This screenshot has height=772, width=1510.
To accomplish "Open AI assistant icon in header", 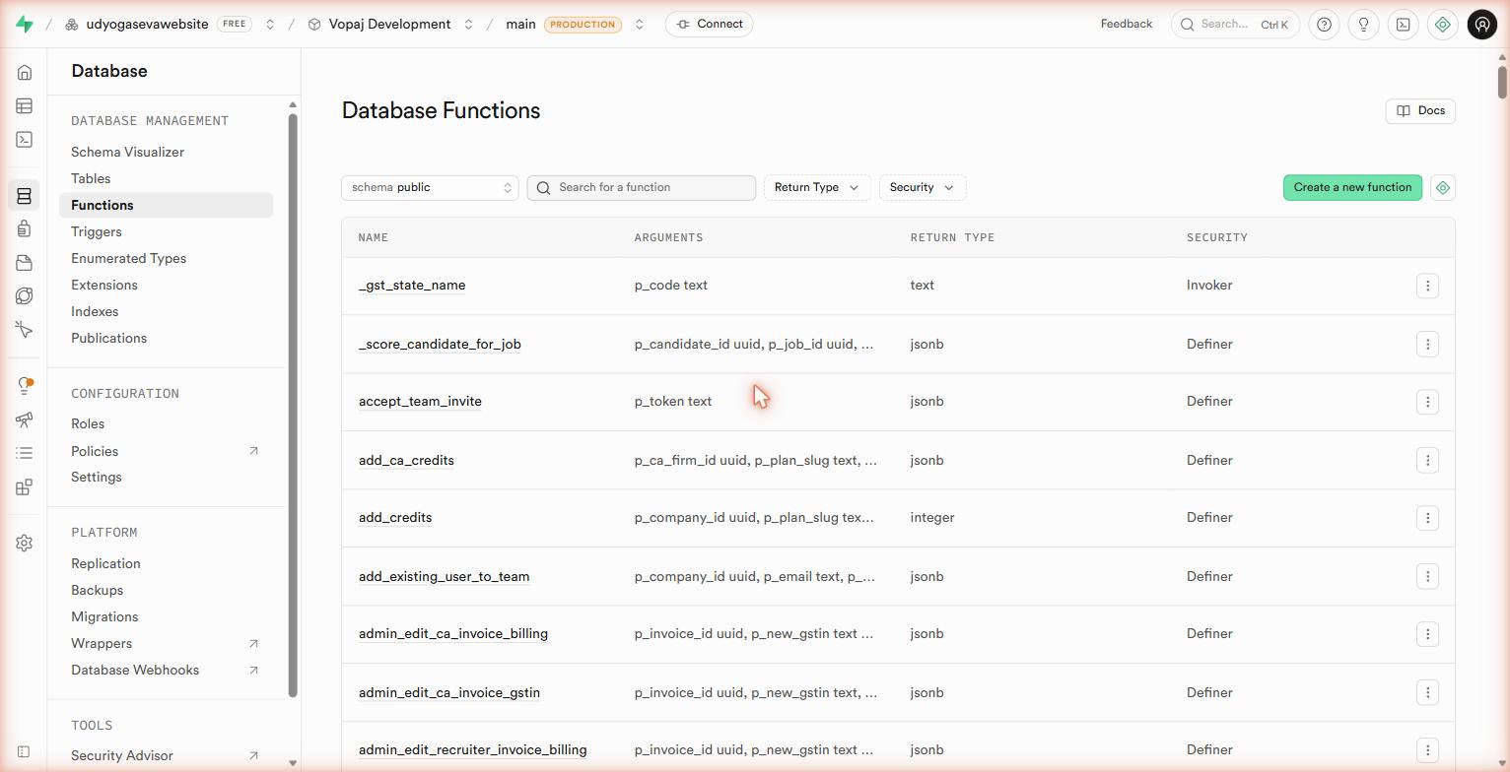I will 1443,25.
